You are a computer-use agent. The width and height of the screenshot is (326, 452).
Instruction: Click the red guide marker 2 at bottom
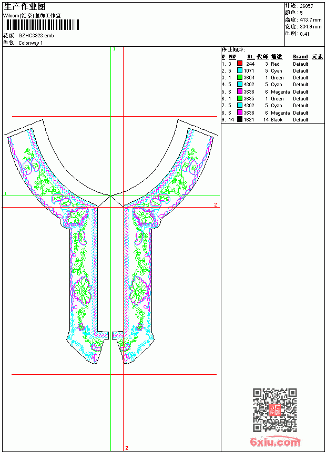[x=126, y=448]
